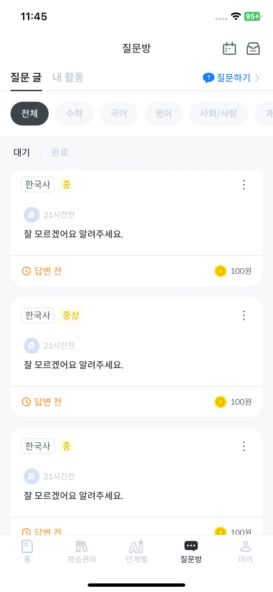Switch to the 완료 status tab
The height and width of the screenshot is (592, 273).
[x=60, y=153]
